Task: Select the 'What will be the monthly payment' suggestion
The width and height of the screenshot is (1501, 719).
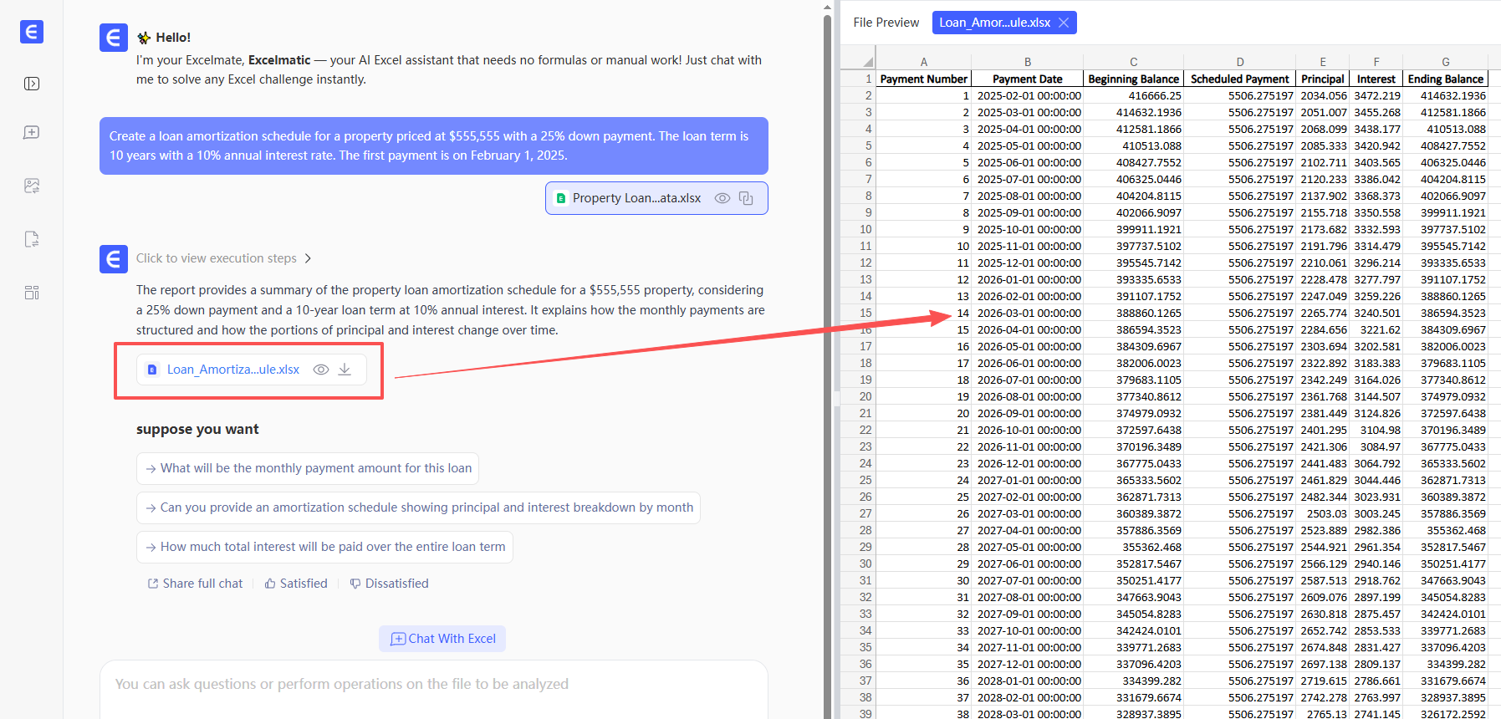Action: pyautogui.click(x=308, y=468)
